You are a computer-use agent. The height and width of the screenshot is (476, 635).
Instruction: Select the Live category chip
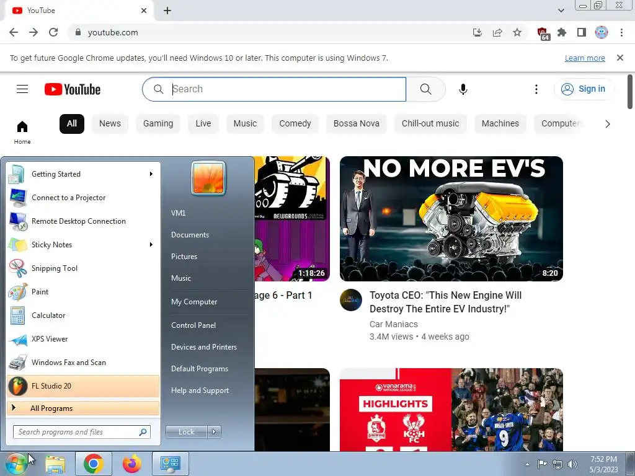(203, 123)
